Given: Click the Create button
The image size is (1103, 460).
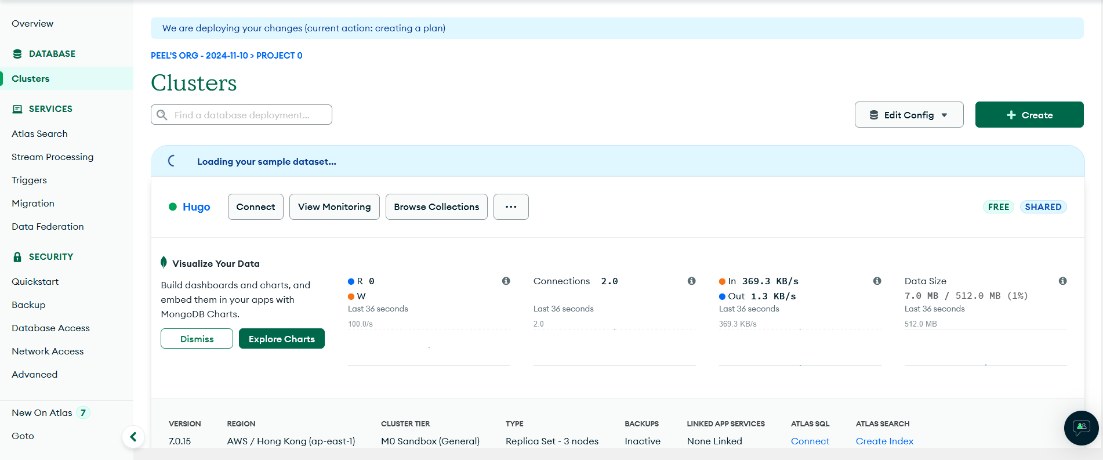Looking at the screenshot, I should coord(1029,115).
